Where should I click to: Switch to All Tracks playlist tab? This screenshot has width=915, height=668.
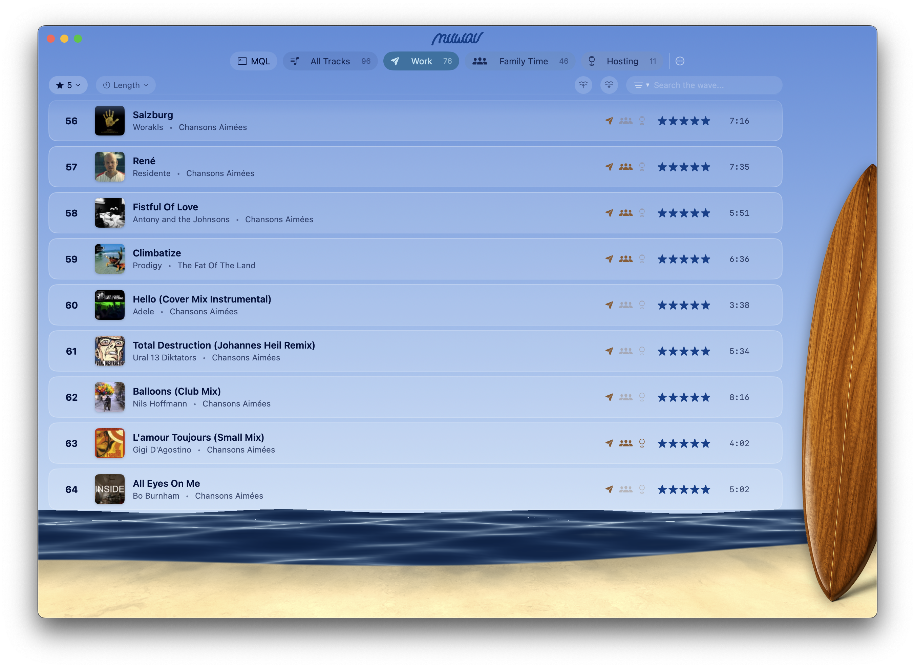point(330,61)
